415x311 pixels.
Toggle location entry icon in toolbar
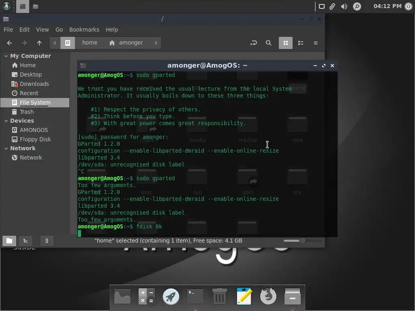pyautogui.click(x=254, y=43)
